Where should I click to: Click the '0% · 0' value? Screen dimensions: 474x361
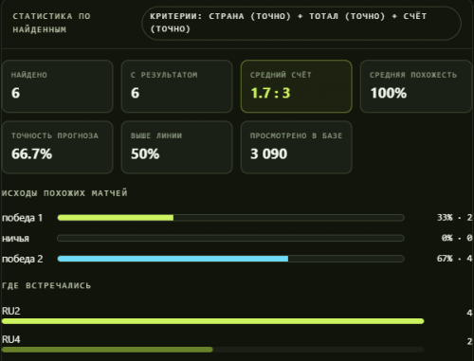click(x=457, y=238)
